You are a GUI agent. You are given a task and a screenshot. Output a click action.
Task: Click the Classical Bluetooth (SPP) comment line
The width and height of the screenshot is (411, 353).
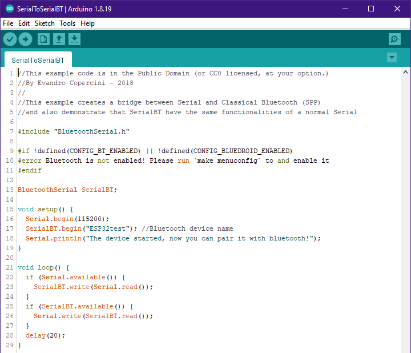(x=169, y=102)
